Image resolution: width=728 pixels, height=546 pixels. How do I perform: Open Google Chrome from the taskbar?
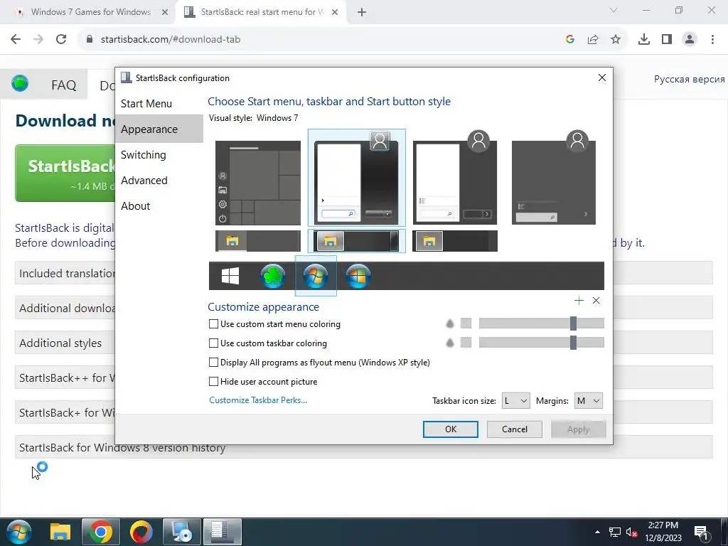(x=101, y=532)
